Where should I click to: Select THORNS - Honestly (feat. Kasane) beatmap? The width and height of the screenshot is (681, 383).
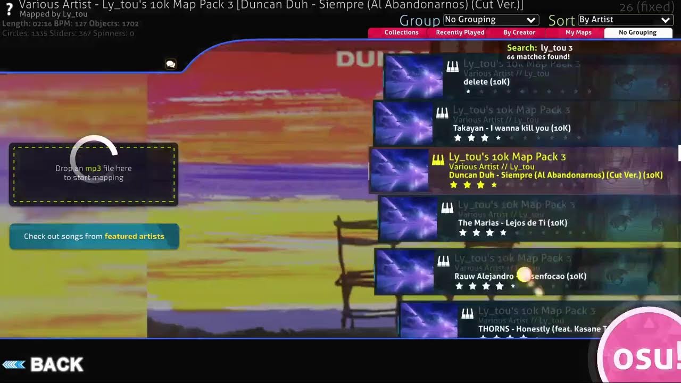coord(540,320)
